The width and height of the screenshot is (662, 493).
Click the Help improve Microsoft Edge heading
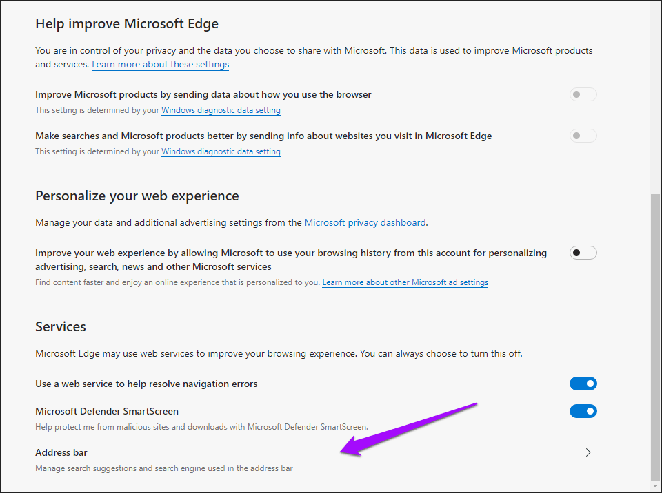pos(127,24)
